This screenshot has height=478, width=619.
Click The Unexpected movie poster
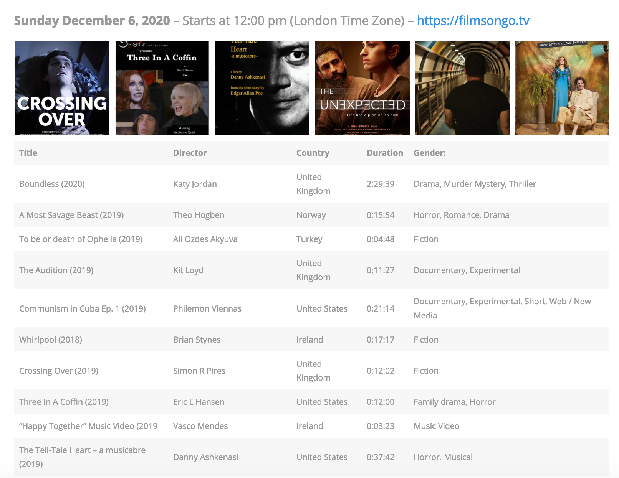pyautogui.click(x=362, y=88)
